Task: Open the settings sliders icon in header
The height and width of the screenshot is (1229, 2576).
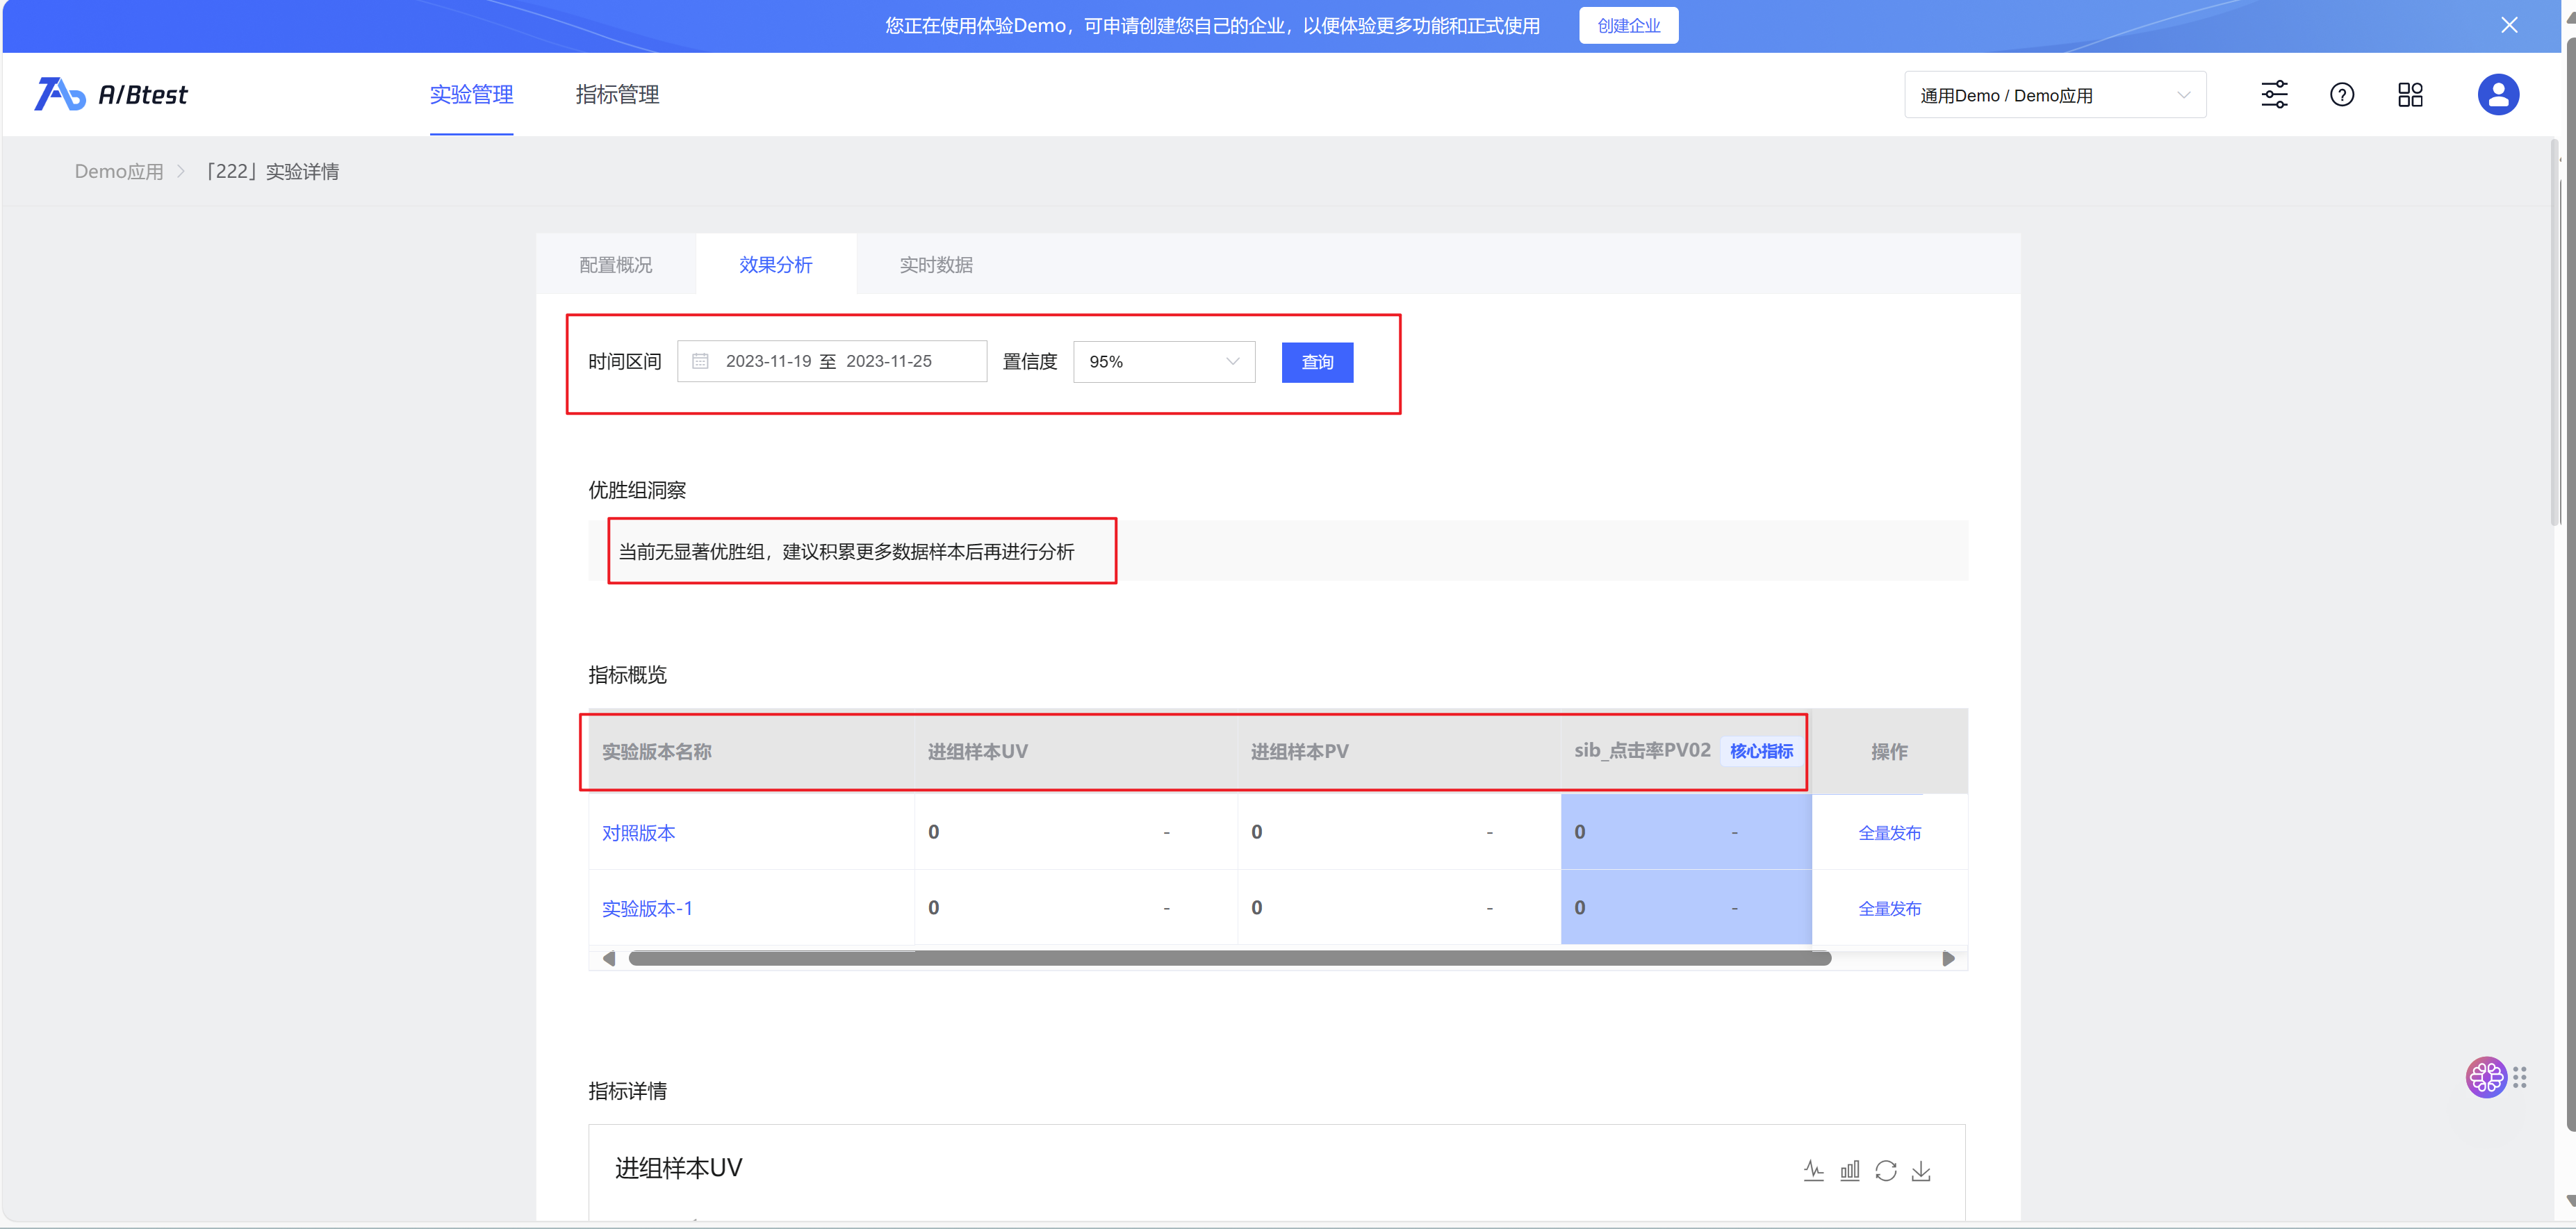Action: point(2274,95)
